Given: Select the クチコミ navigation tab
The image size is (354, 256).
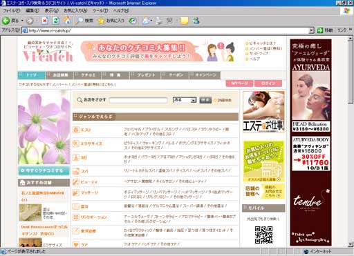Looking at the screenshot, I should click(x=88, y=75).
